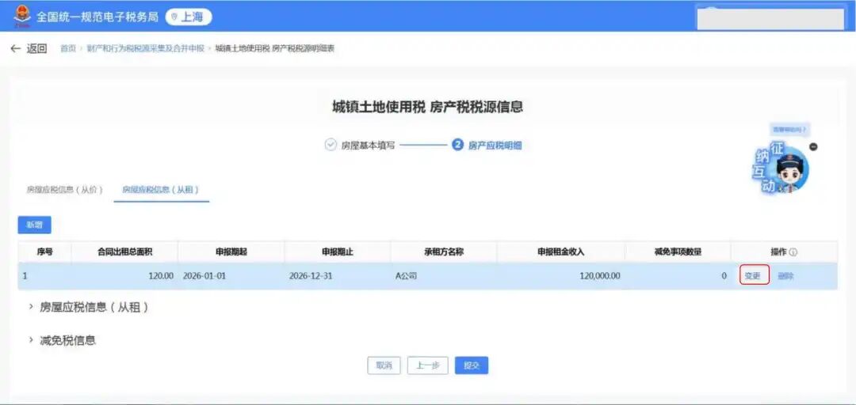Viewport: 856px width, 405px height.
Task: Click the 新增 button
Action: coord(34,225)
